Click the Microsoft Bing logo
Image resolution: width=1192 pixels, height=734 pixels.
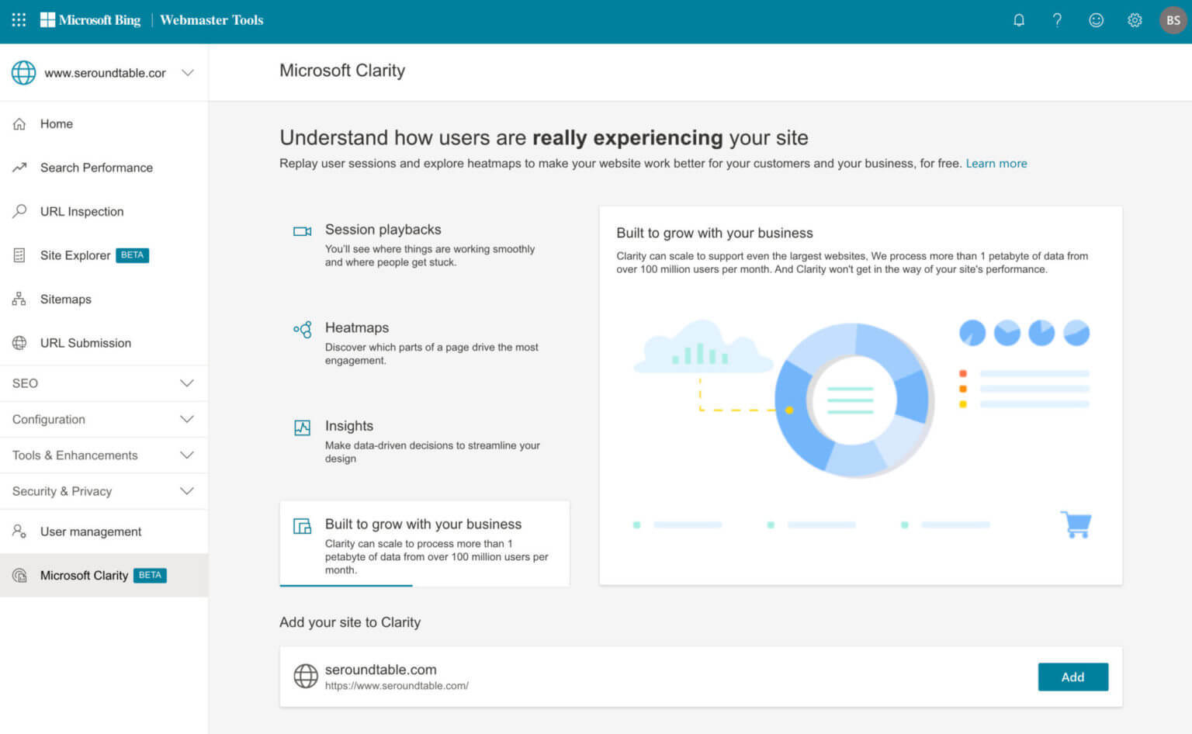91,19
